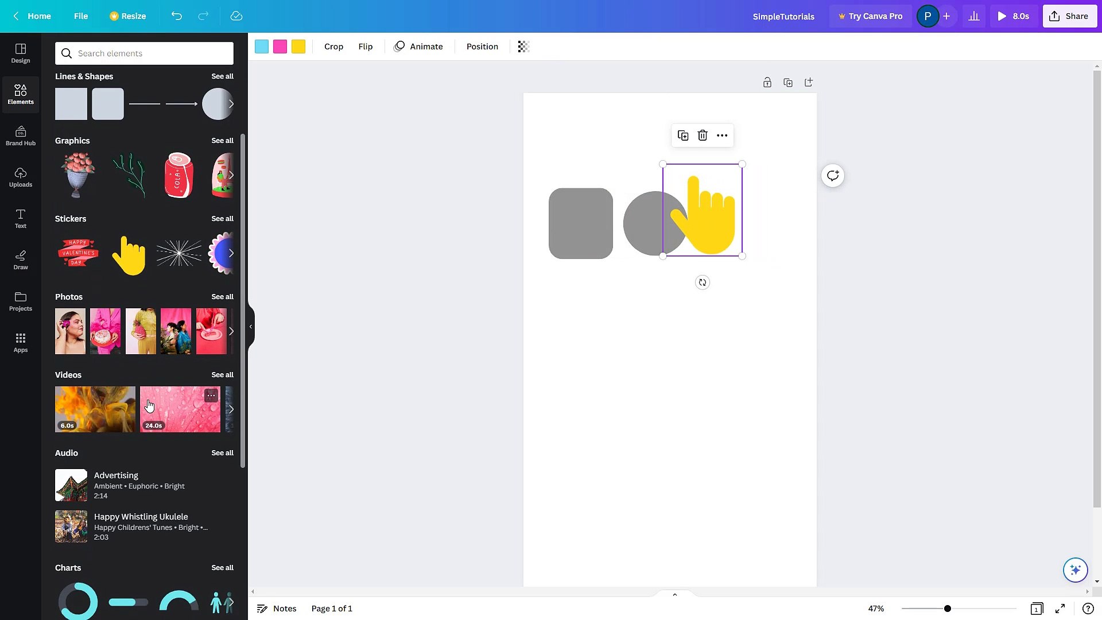1102x620 pixels.
Task: Switch to the Text panel
Action: pos(20,218)
